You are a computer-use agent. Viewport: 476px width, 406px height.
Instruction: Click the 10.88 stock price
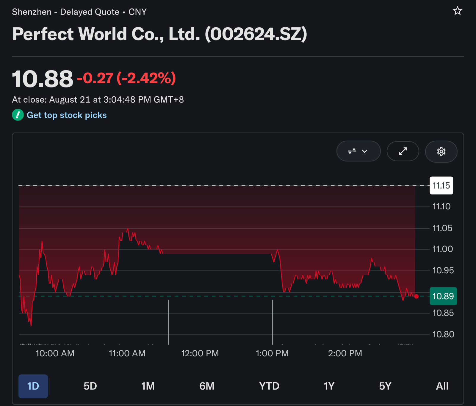click(x=43, y=79)
